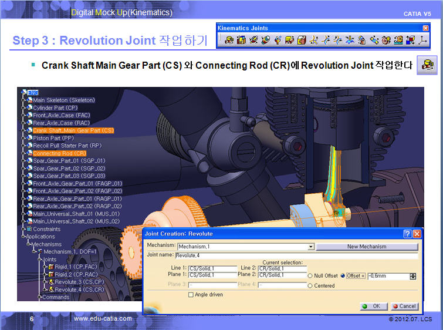Click the large Revolute Joint icon beside instruction
The image size is (443, 330).
(427, 65)
